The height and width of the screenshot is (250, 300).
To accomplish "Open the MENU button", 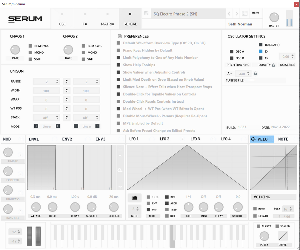I will (x=256, y=13).
